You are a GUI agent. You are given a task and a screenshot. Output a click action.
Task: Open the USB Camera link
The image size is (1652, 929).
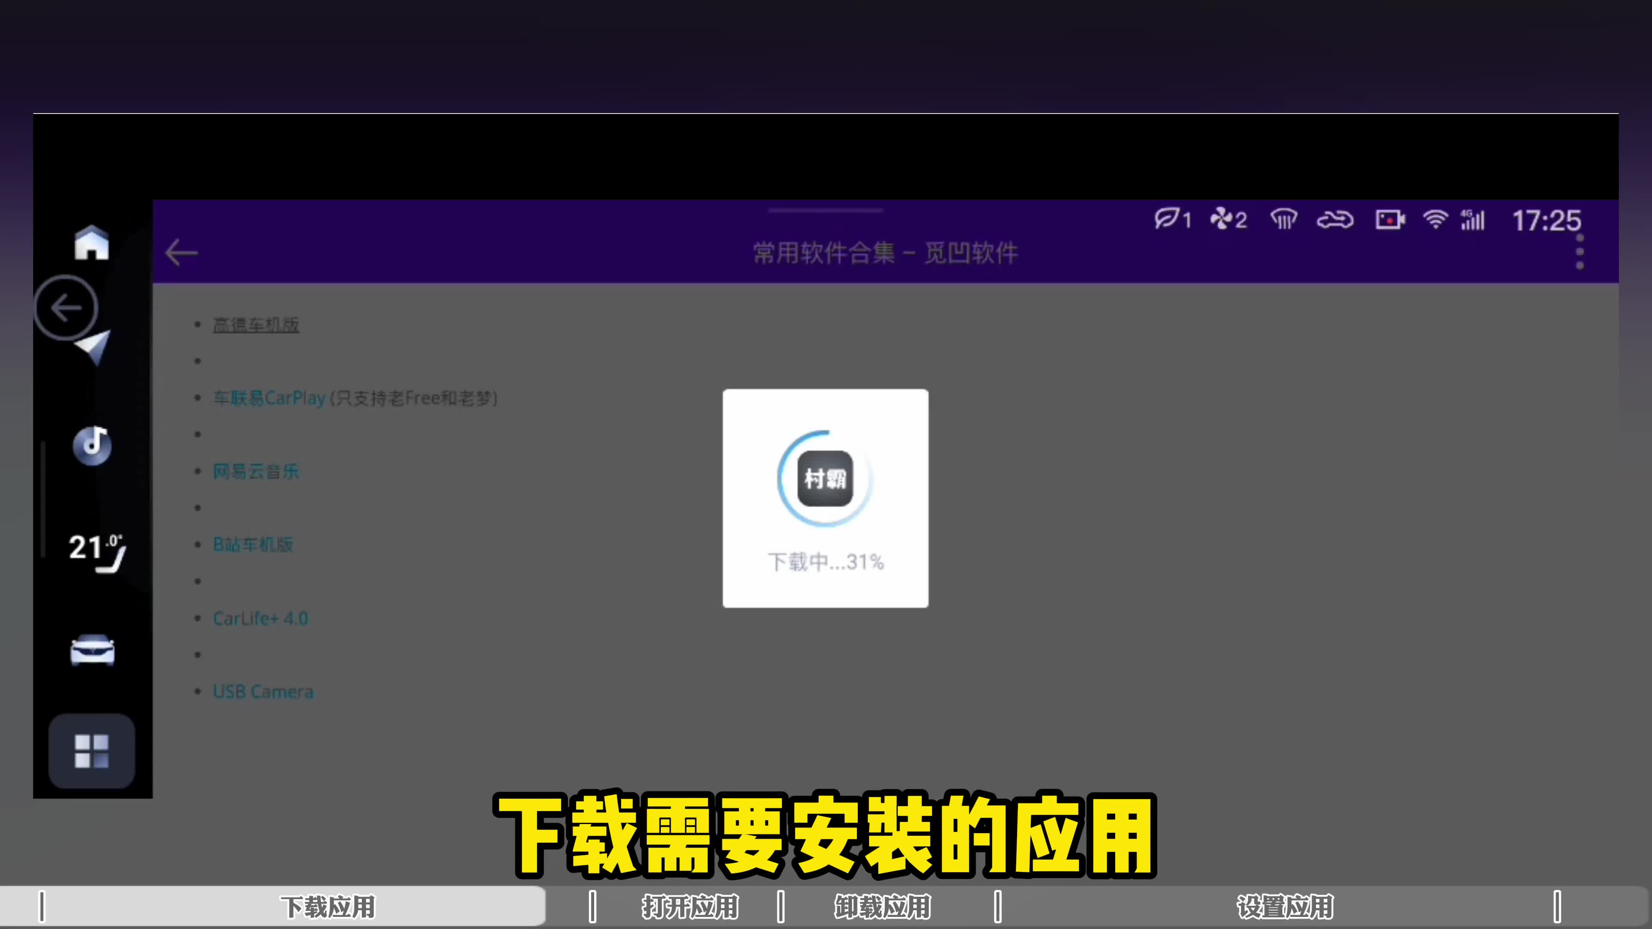tap(263, 692)
